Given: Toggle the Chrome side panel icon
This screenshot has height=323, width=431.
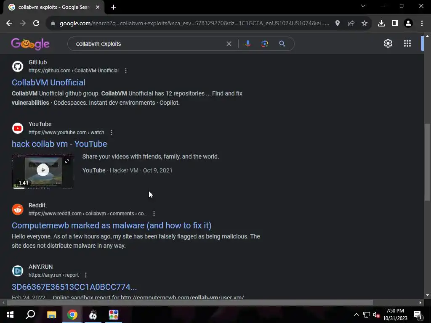Looking at the screenshot, I should pos(395,24).
